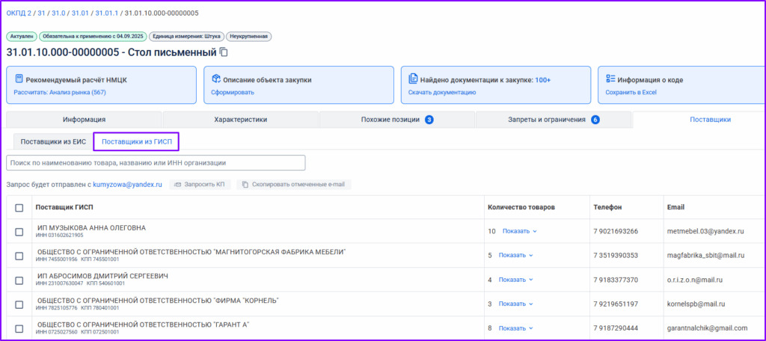The image size is (766, 341).
Task: Click the Неукрупненная badge
Action: click(x=249, y=37)
